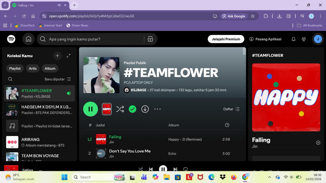This screenshot has height=183, width=326.
Task: Select the Falling • Jin browser tab
Action: (x=39, y=5)
